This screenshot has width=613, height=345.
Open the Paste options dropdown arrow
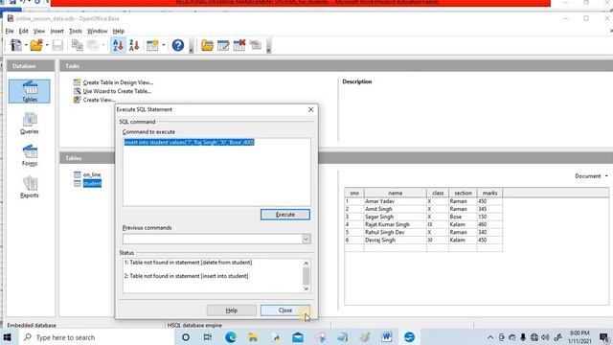103,45
